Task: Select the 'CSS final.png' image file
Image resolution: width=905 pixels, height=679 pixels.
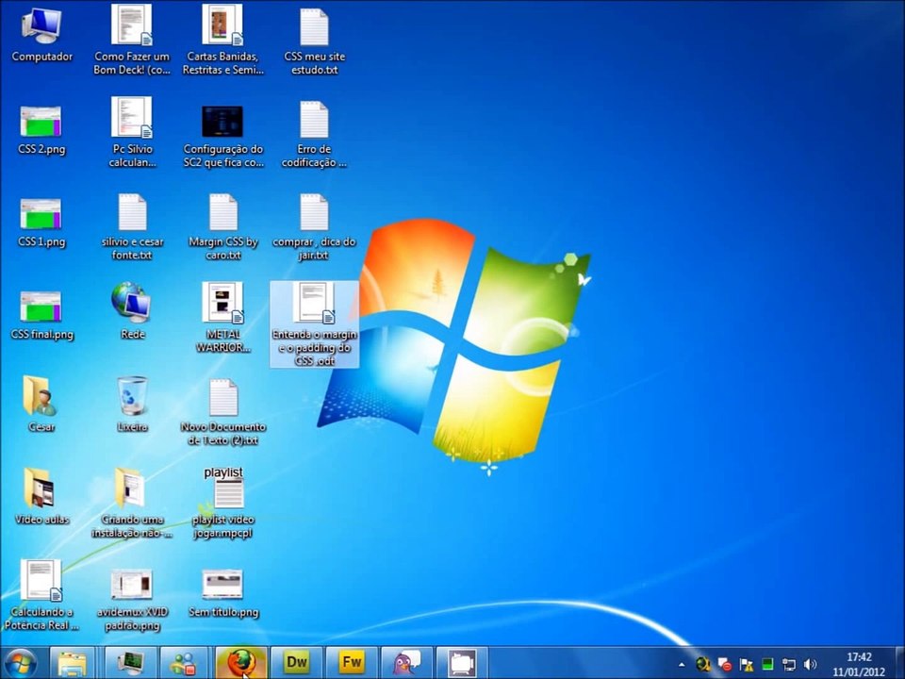Action: 41,315
